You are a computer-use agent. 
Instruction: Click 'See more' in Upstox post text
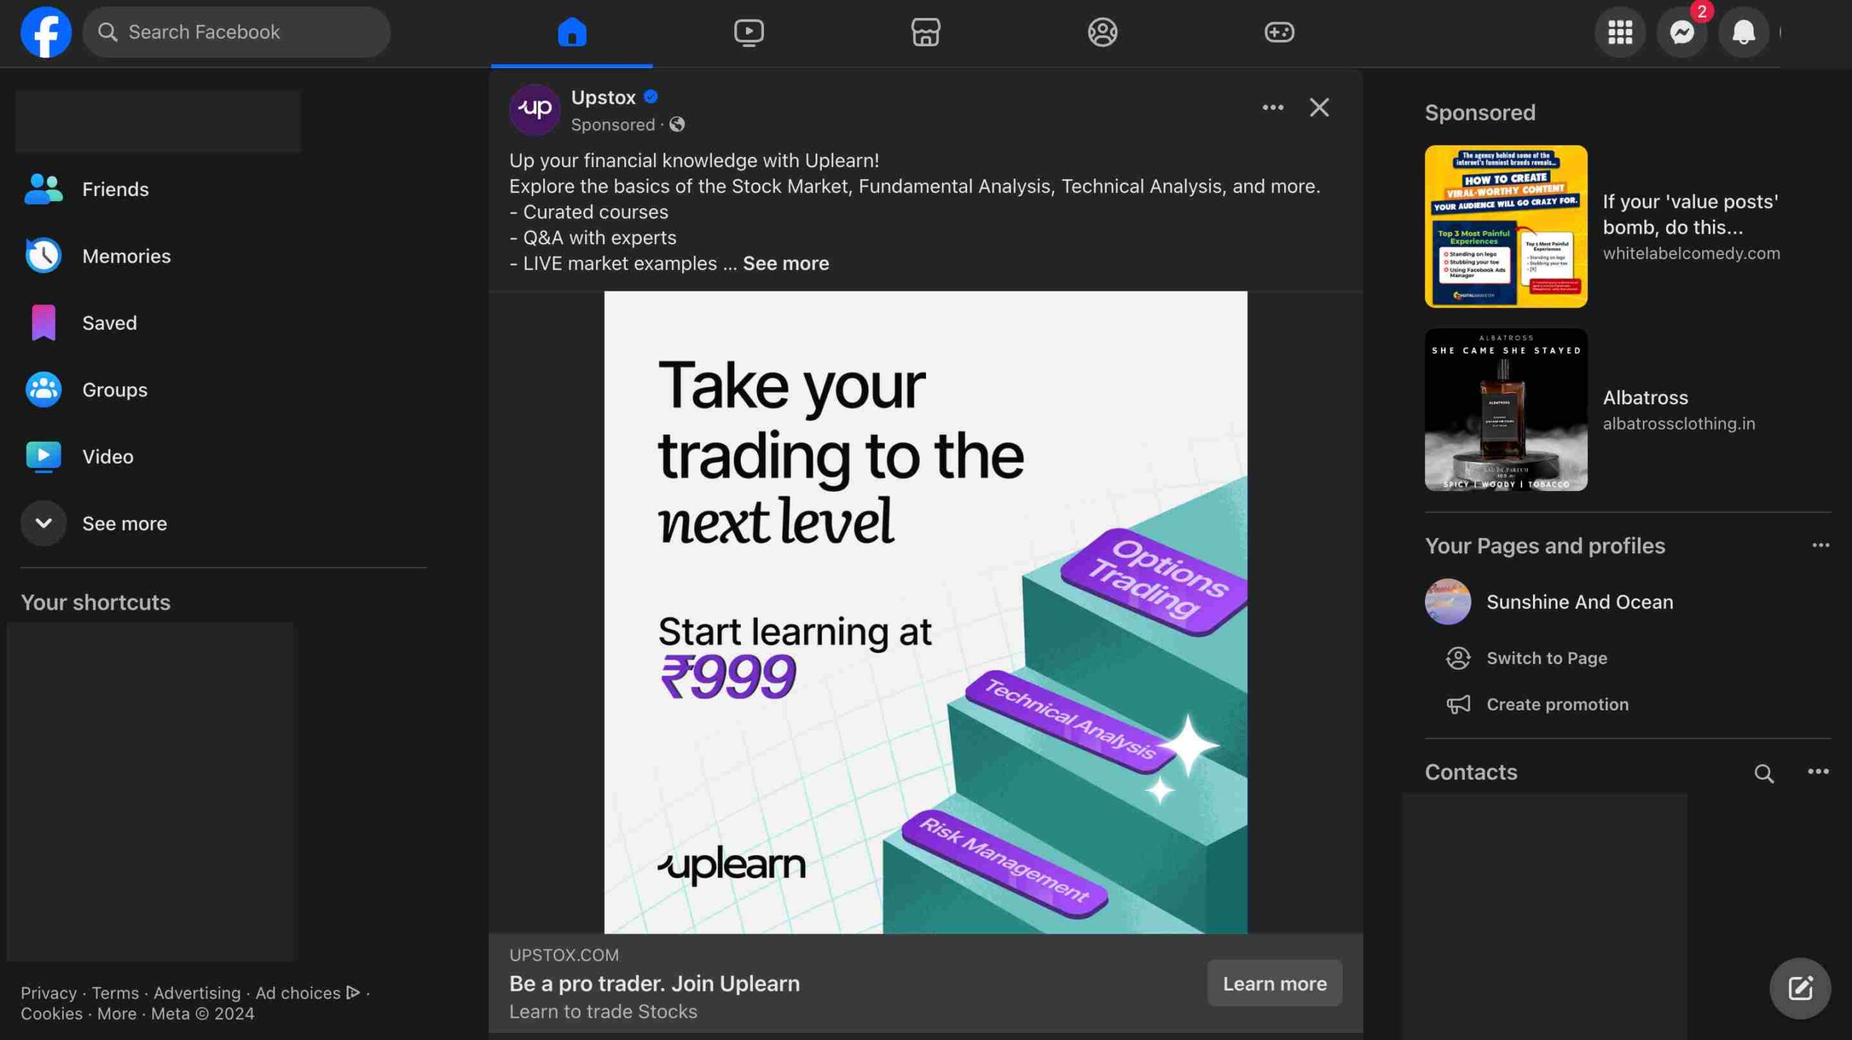pyautogui.click(x=785, y=262)
